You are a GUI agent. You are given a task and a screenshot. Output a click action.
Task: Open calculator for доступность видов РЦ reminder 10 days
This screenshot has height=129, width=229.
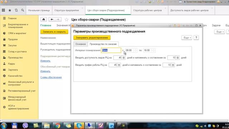pyautogui.click(x=177, y=58)
